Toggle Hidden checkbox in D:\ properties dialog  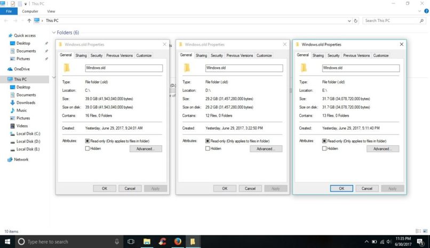(x=208, y=148)
